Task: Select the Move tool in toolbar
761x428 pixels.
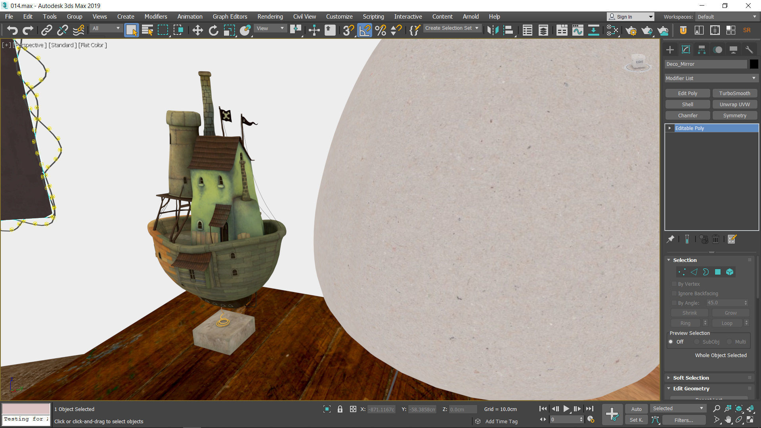Action: pos(197,30)
